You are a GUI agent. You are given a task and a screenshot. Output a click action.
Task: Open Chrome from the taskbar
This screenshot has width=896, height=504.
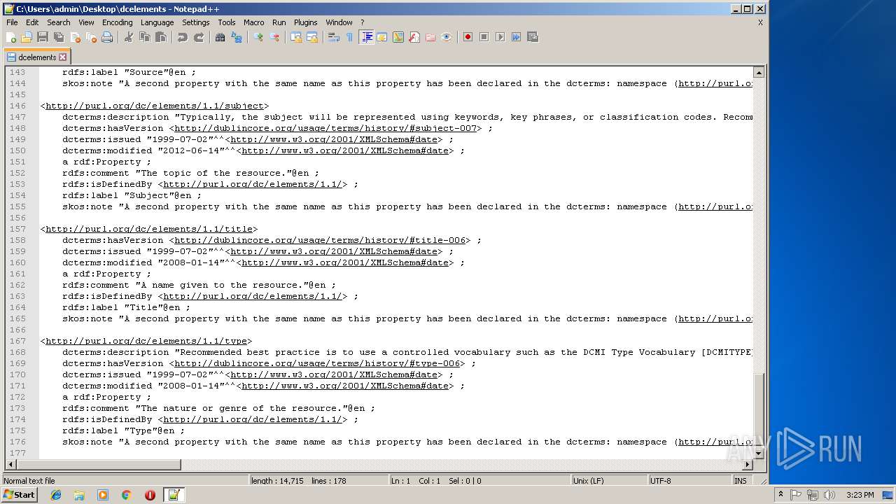point(126,495)
